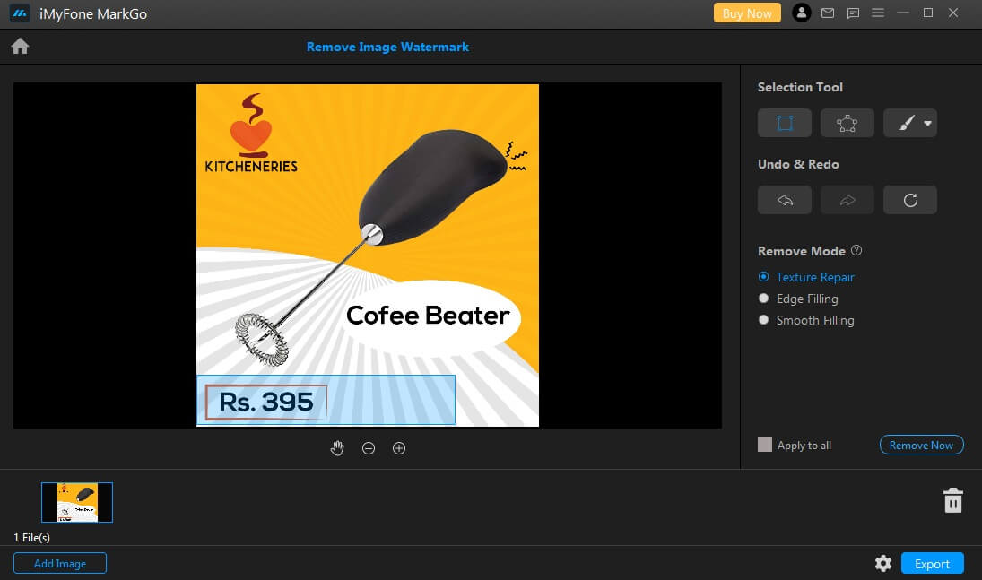Open settings with the gear icon
Screen dimensions: 982x580
pos(883,563)
